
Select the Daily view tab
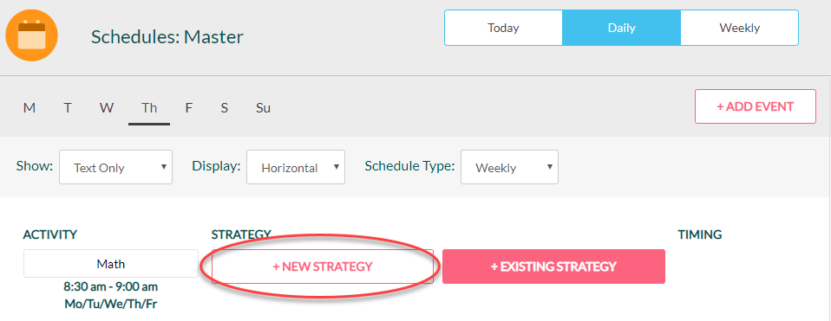pos(622,28)
